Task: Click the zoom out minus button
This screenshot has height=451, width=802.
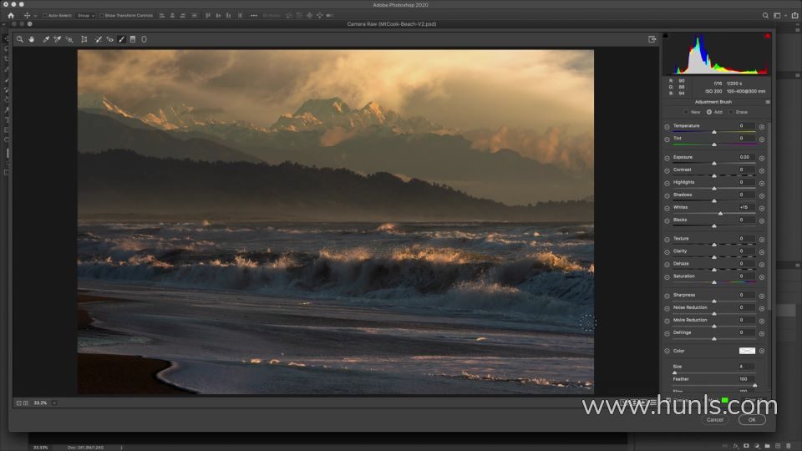Action: tap(19, 403)
